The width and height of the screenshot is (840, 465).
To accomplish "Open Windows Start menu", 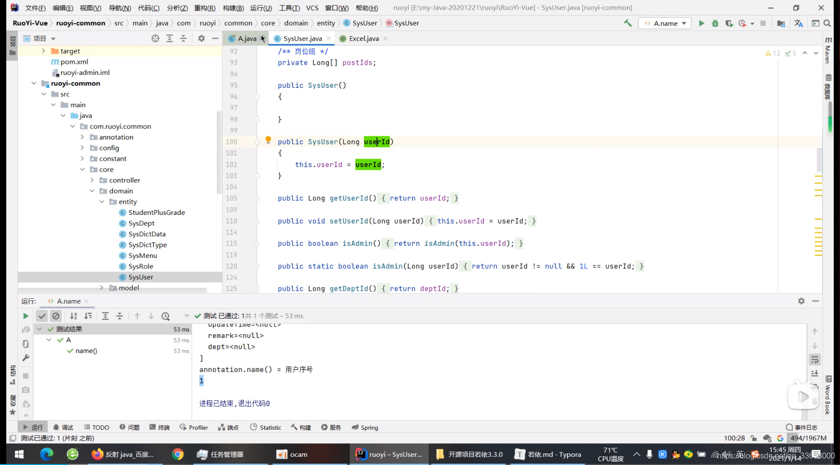I will (19, 454).
